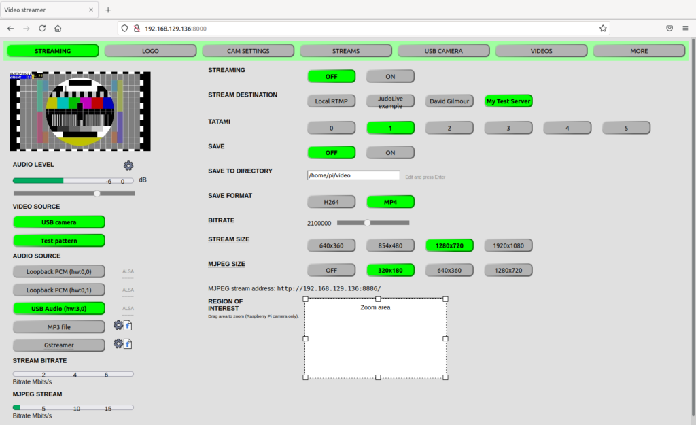This screenshot has height=425, width=696.
Task: Open the USB CAMERA tab
Action: click(x=443, y=51)
